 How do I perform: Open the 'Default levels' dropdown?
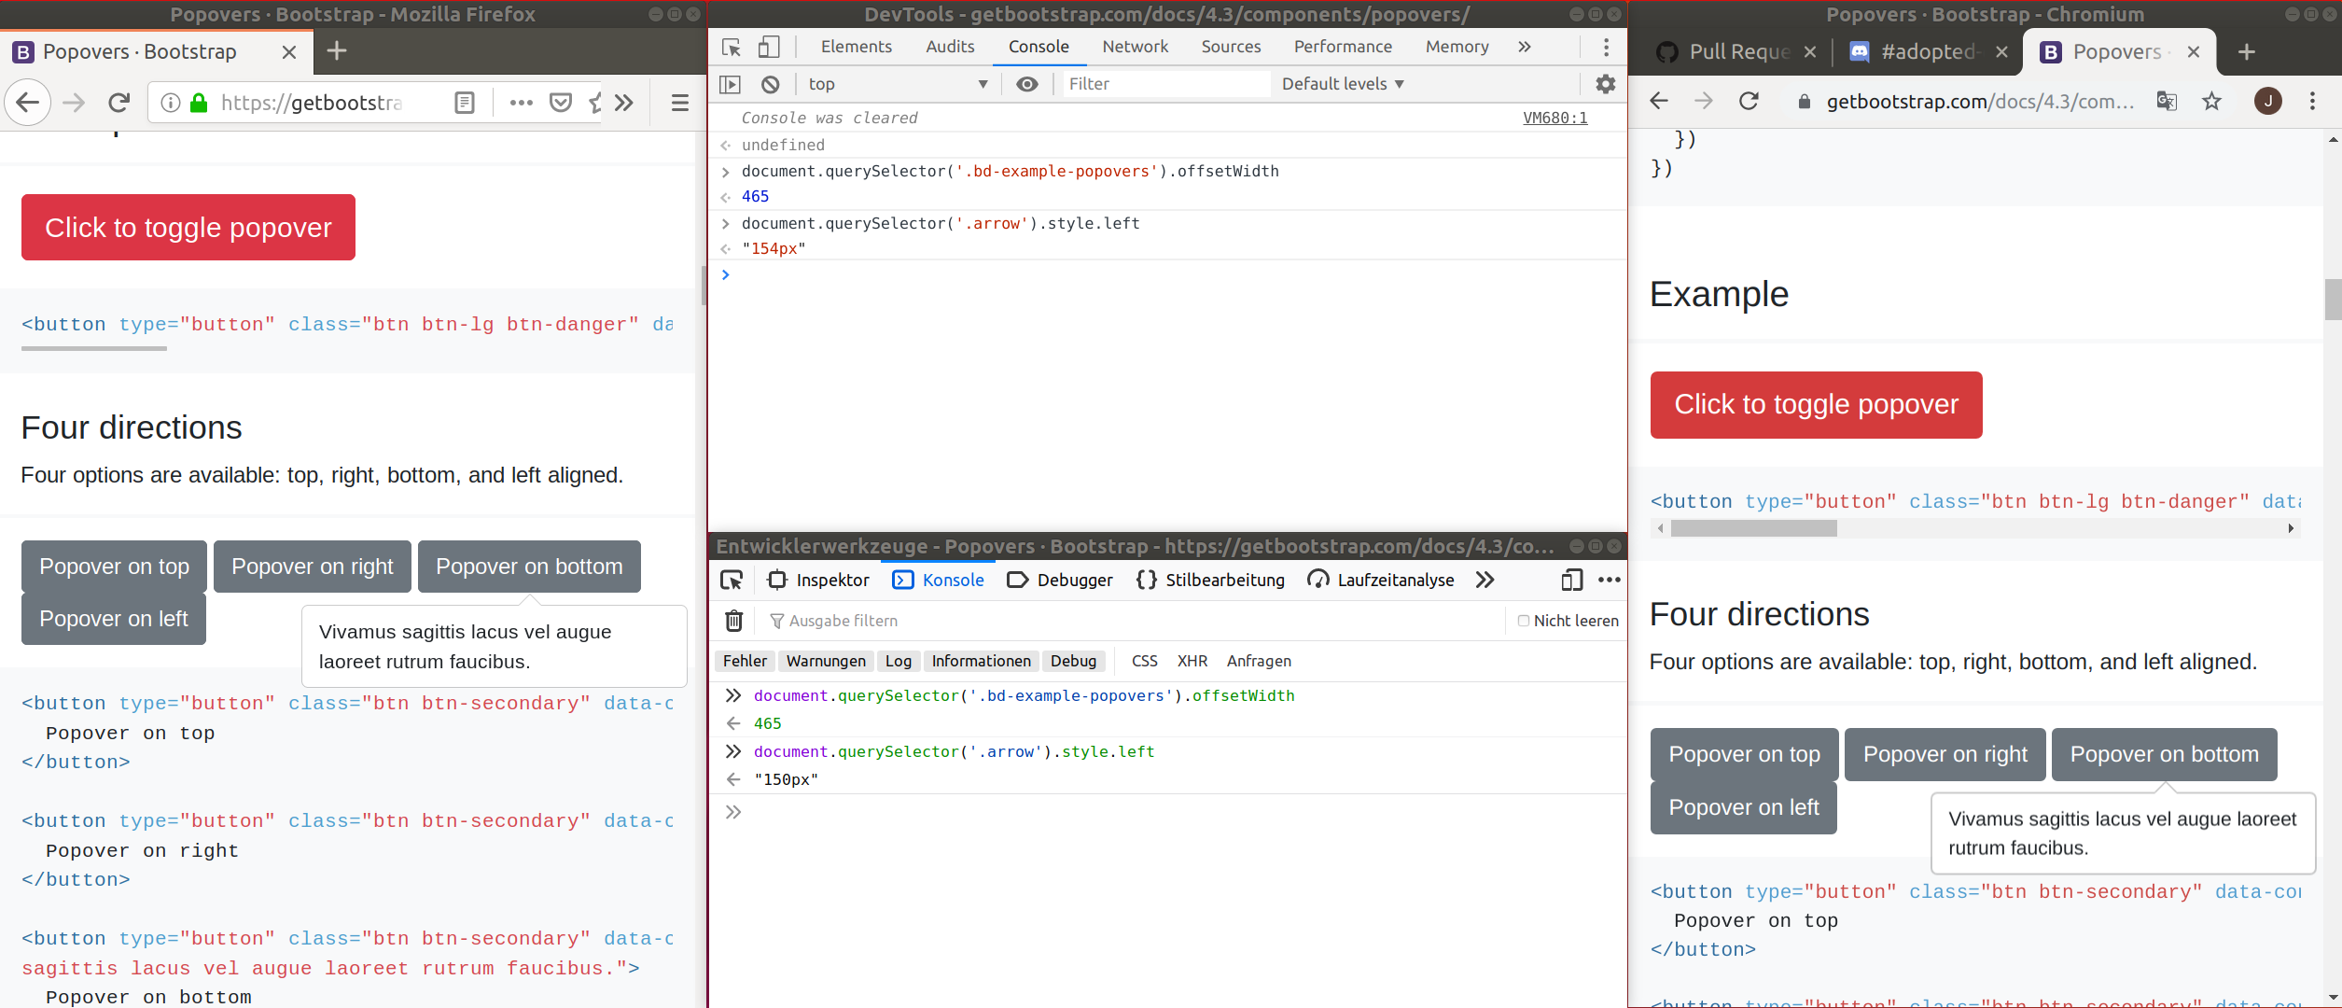[1341, 84]
